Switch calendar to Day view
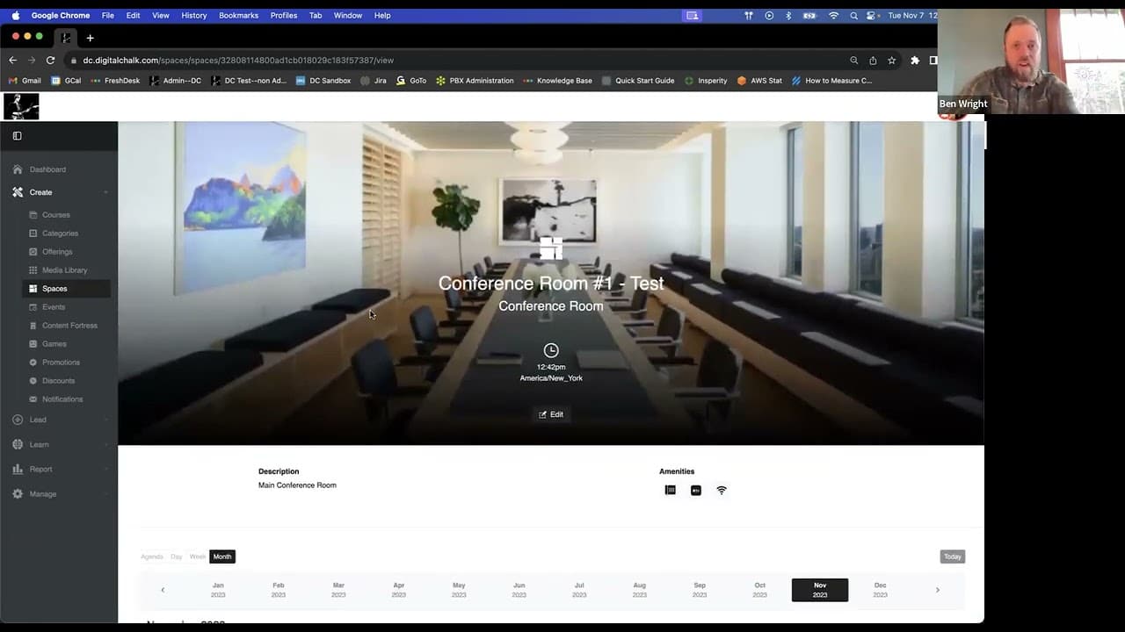Screen dimensions: 1125x632 [177, 557]
